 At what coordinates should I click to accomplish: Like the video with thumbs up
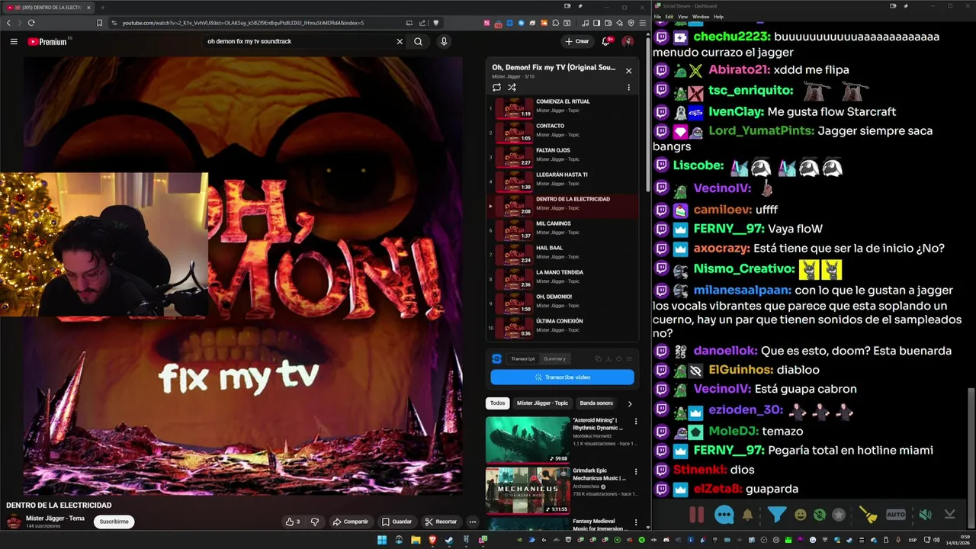293,522
